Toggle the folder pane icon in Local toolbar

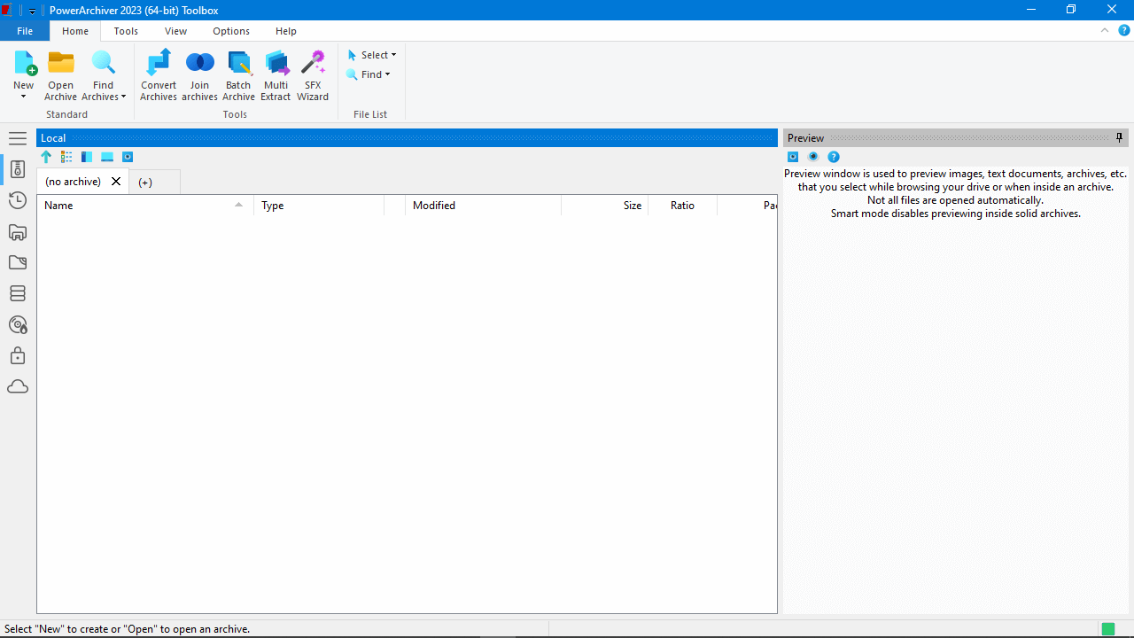[87, 157]
